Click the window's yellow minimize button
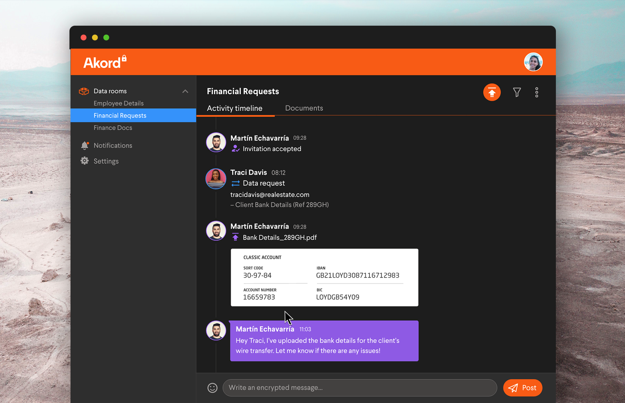Image resolution: width=625 pixels, height=403 pixels. click(x=95, y=37)
